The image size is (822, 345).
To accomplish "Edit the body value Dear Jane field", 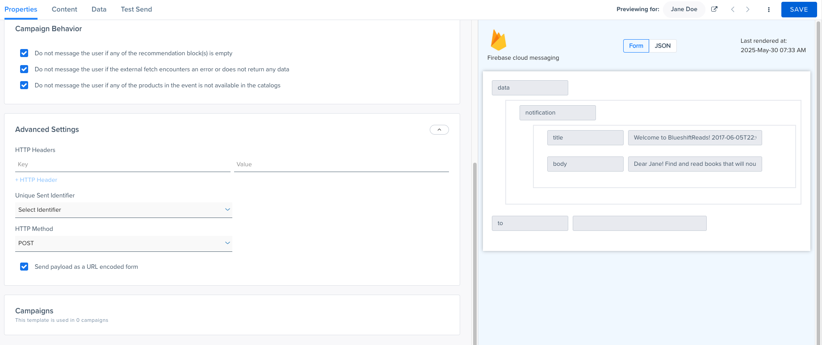I will pyautogui.click(x=695, y=164).
